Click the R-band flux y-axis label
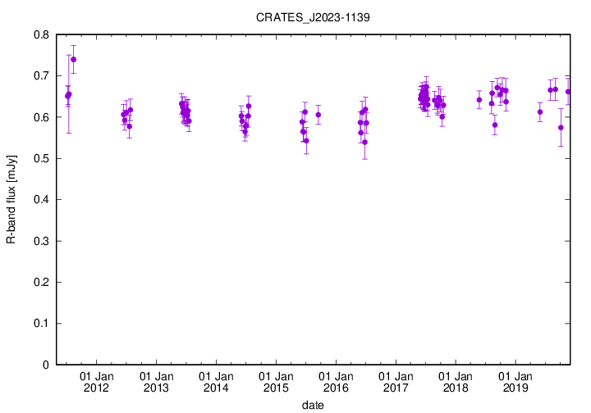Image resolution: width=591 pixels, height=413 pixels. pyautogui.click(x=11, y=199)
